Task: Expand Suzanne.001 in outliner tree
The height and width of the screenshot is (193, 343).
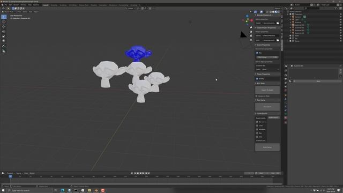Action: pyautogui.click(x=290, y=25)
